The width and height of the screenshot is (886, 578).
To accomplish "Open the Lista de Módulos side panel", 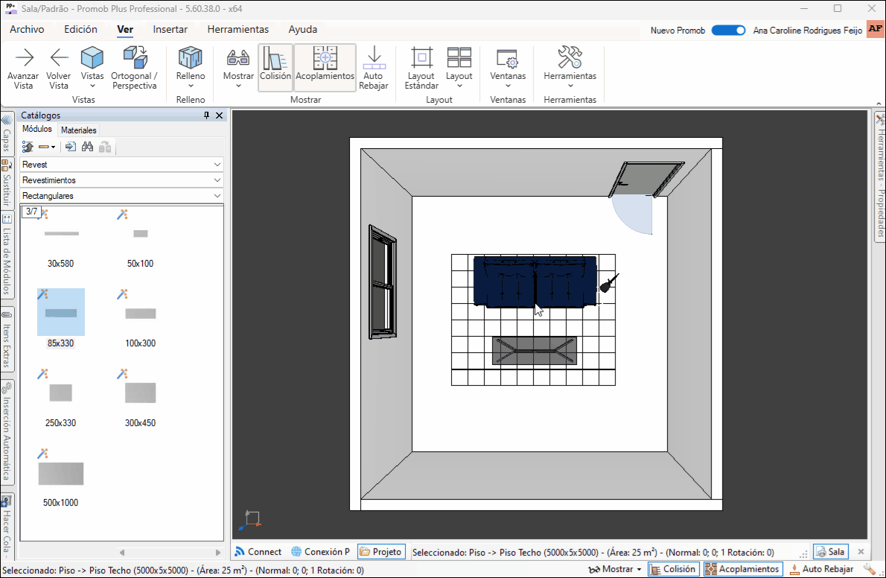I will pyautogui.click(x=7, y=255).
